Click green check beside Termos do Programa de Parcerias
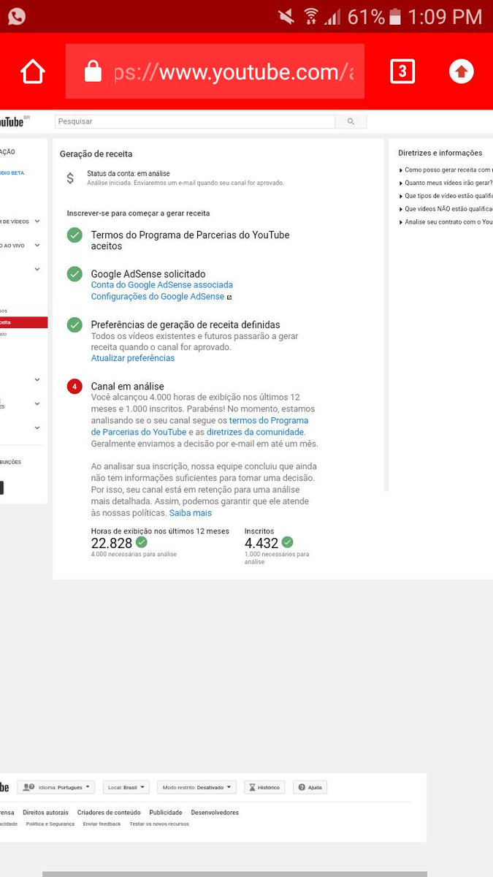 (74, 235)
